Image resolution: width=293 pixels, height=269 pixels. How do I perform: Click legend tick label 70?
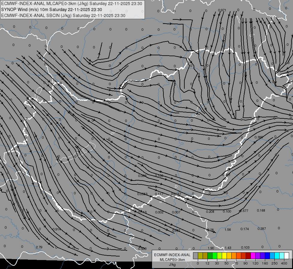point(236,263)
